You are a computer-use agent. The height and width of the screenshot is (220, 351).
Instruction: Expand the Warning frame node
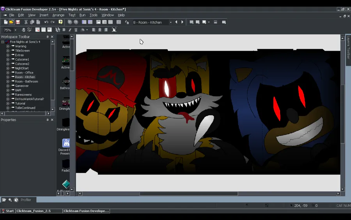8,46
